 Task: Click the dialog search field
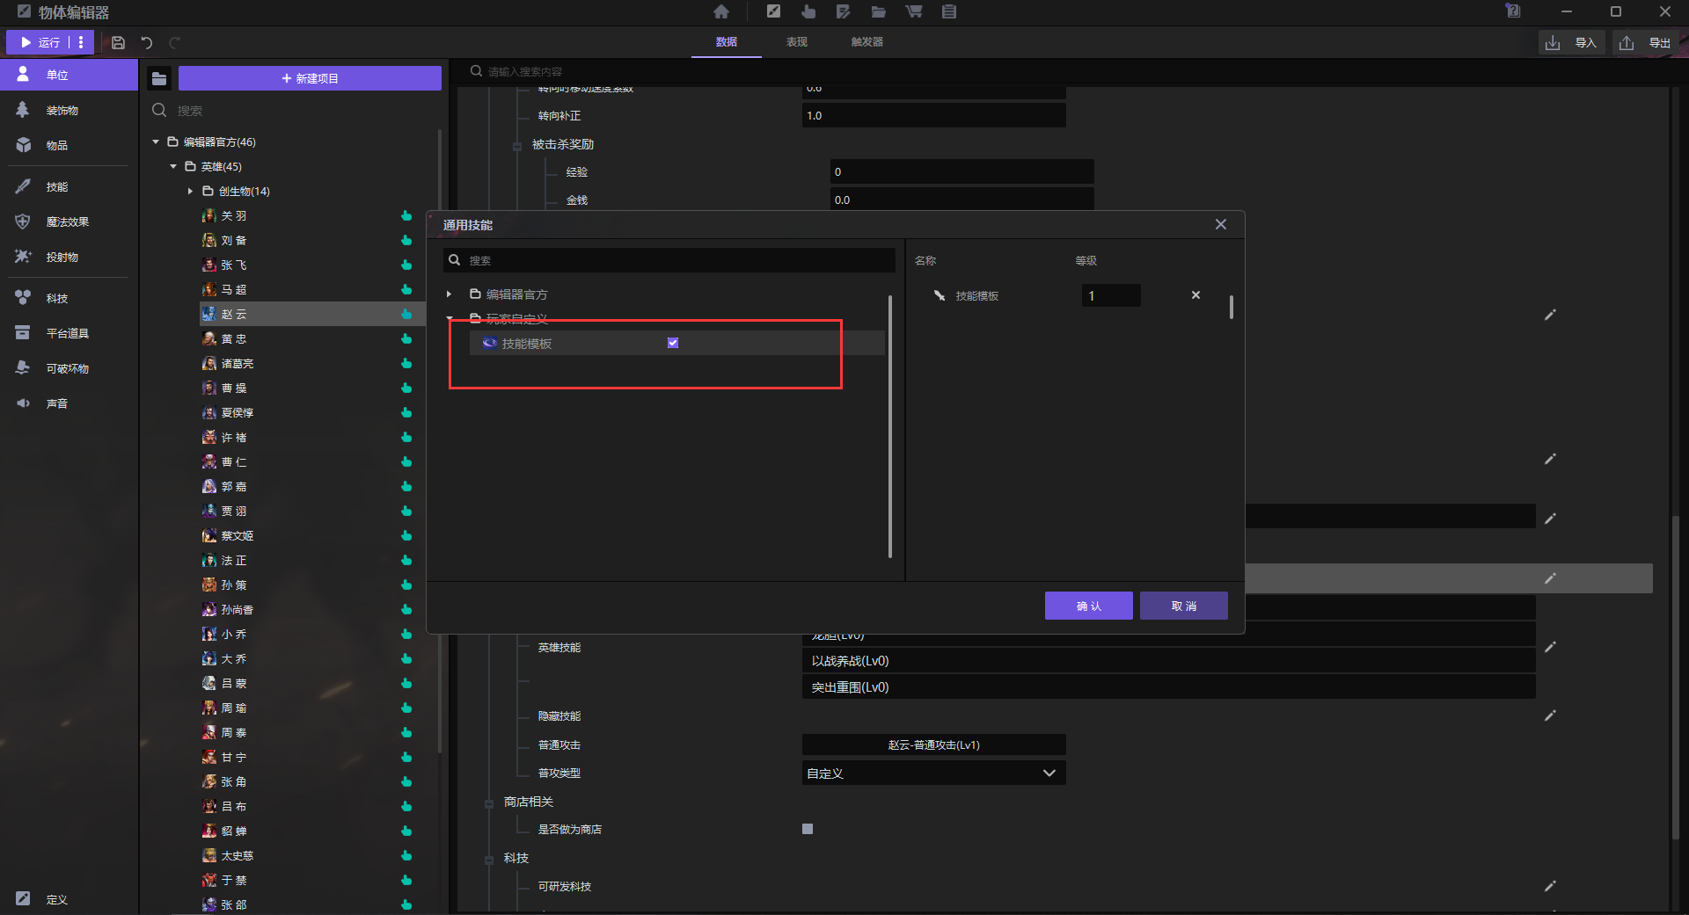pyautogui.click(x=669, y=260)
